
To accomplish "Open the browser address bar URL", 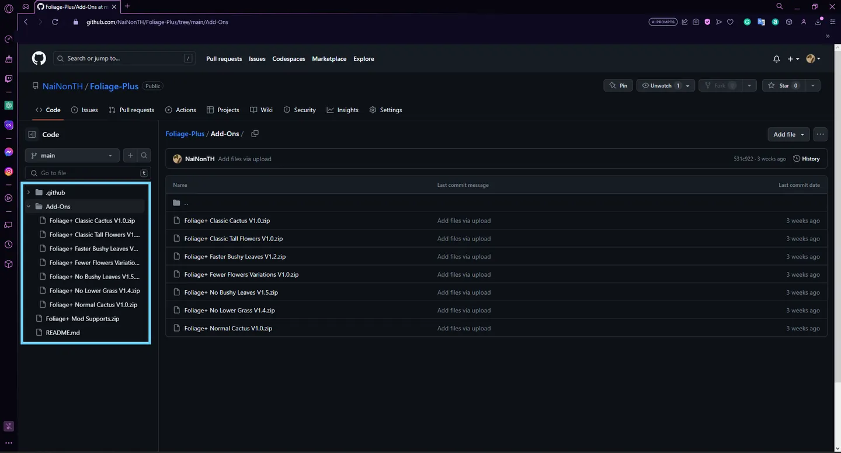I will coord(157,22).
